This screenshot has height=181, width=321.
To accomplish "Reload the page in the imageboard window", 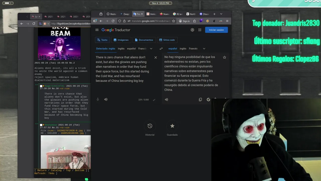I will pos(34,24).
